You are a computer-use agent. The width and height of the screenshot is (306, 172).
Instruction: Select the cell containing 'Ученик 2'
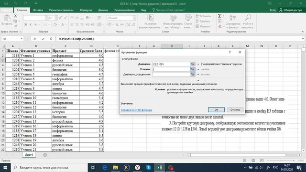[36, 60]
